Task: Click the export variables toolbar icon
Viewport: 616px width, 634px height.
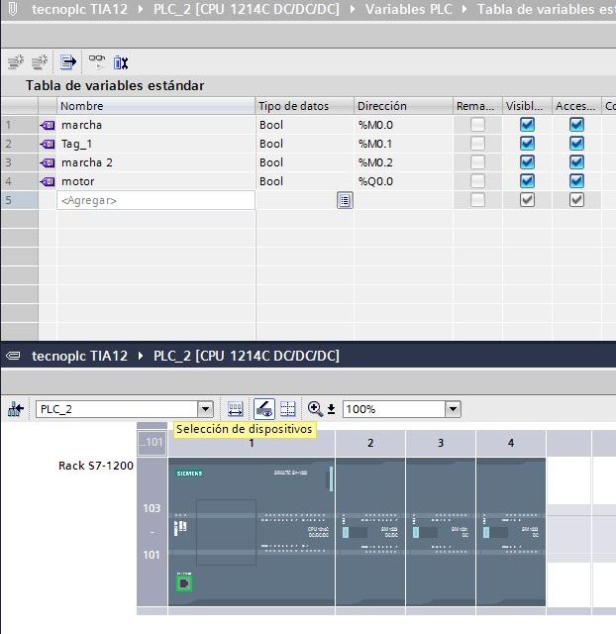Action: (68, 62)
